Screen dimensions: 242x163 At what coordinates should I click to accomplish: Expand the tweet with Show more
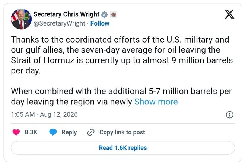(x=156, y=102)
